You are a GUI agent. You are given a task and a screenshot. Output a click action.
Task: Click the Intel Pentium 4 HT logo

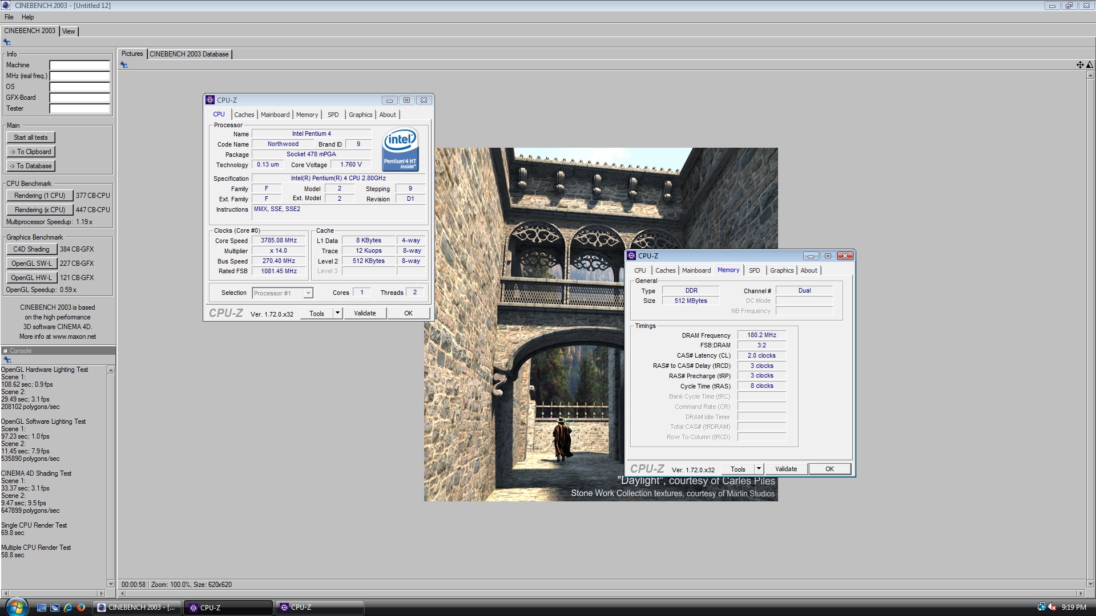point(400,149)
